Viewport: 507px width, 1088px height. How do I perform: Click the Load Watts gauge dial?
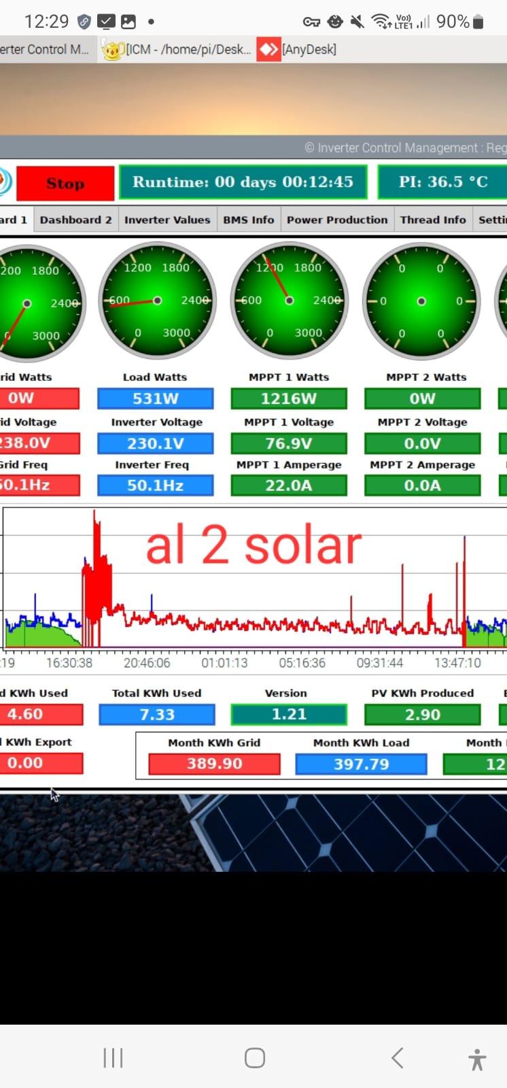pyautogui.click(x=157, y=301)
